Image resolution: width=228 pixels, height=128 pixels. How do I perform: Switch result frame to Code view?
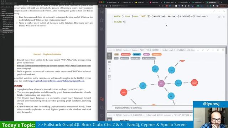coord(109,77)
